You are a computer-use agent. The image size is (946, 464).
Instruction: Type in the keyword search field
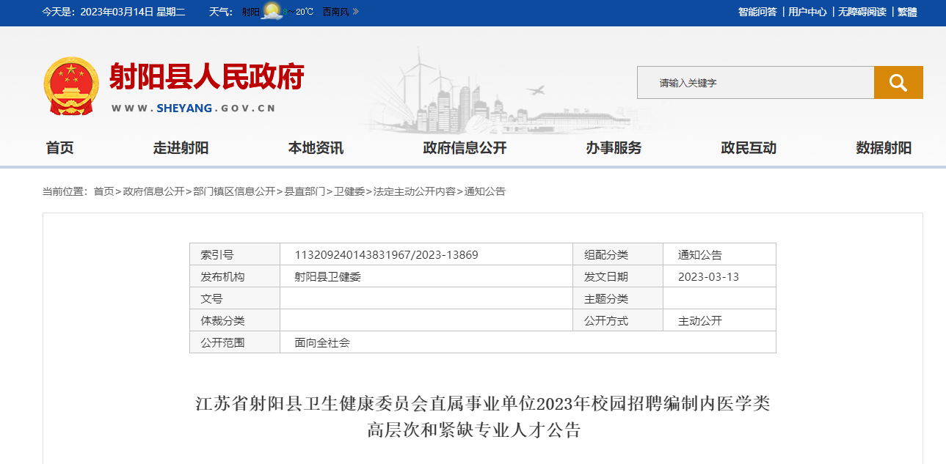(754, 83)
